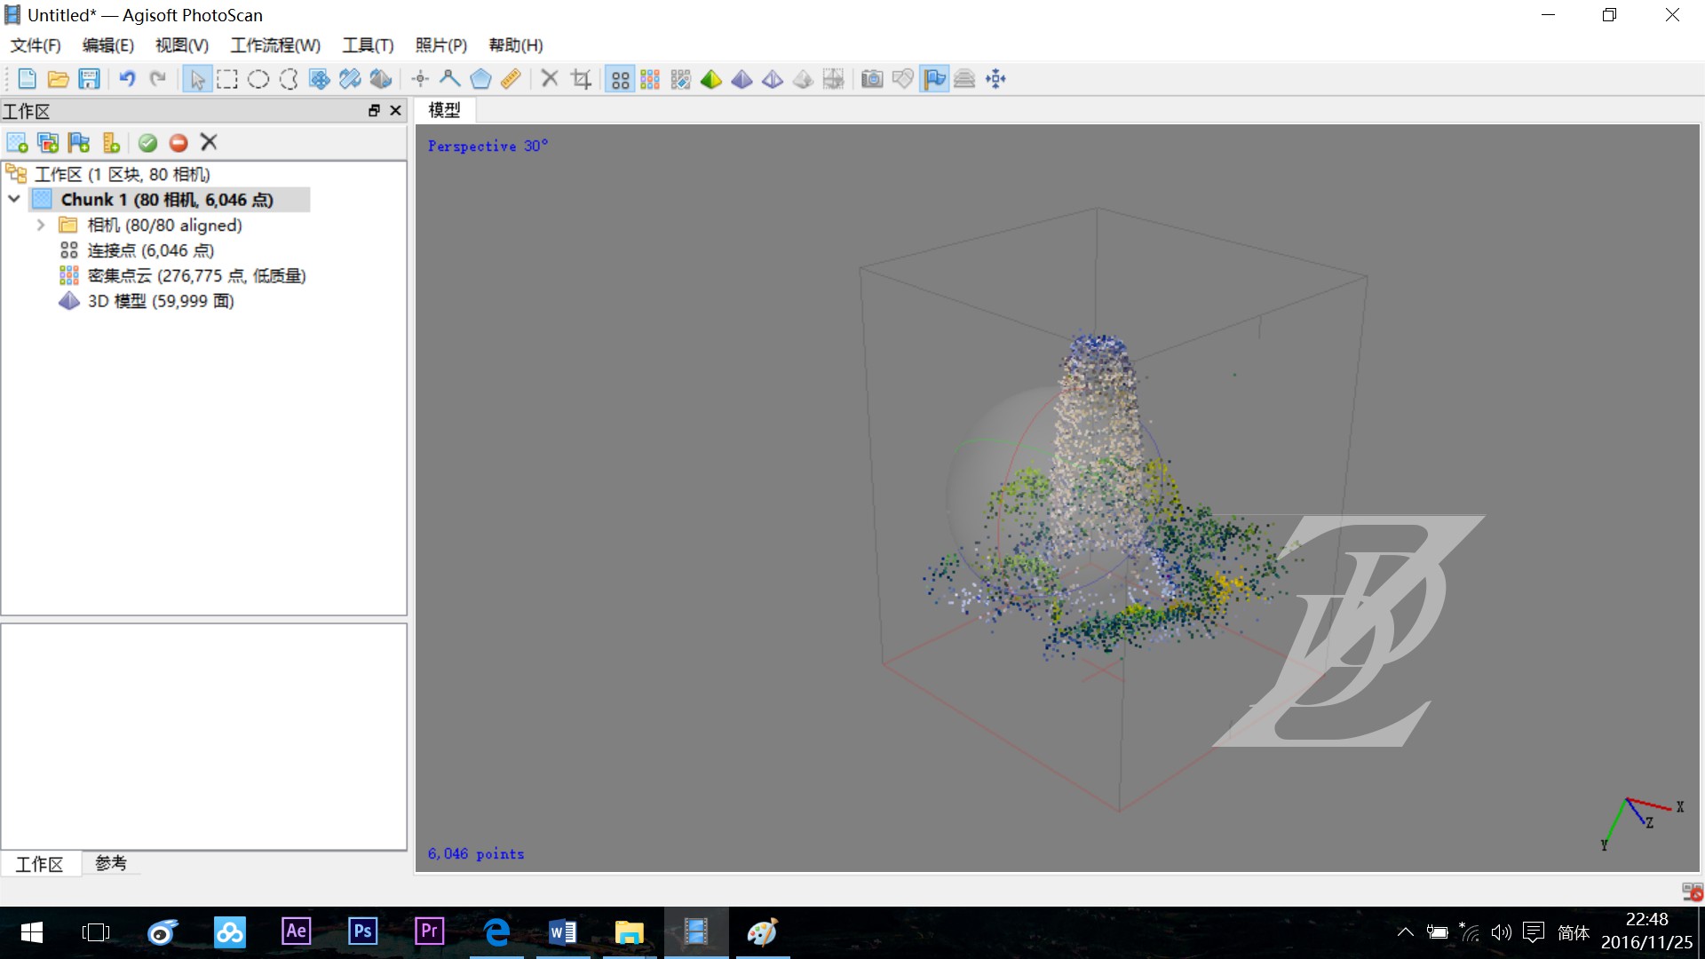The width and height of the screenshot is (1705, 959).
Task: Toggle the Show Shapes icon
Action: point(903,79)
